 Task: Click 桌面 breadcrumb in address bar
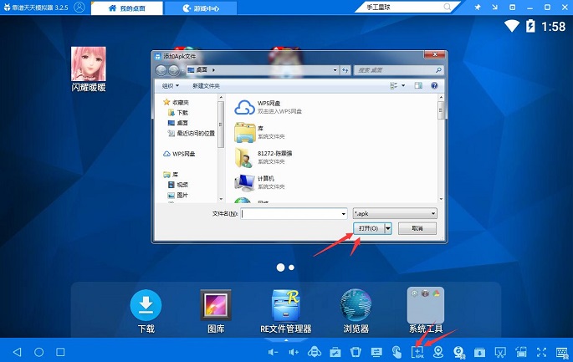coord(202,69)
